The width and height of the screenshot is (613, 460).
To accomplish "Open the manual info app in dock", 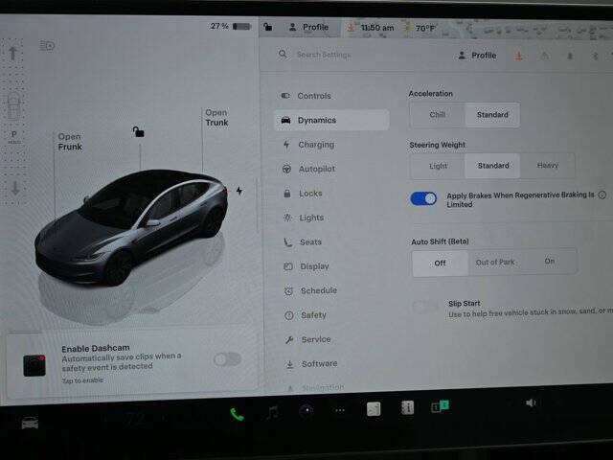I will click(x=407, y=407).
